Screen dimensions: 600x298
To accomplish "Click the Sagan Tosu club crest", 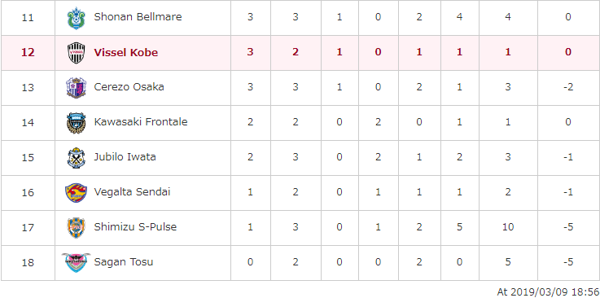I will coord(77,262).
